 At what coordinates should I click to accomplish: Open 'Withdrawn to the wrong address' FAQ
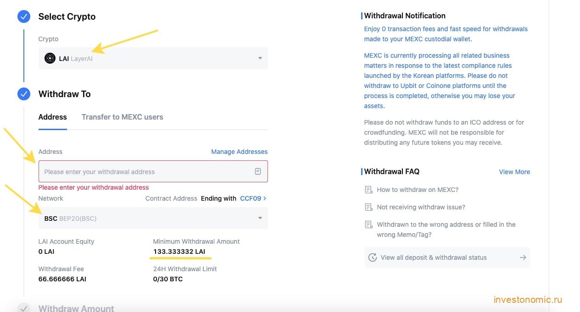pos(446,230)
